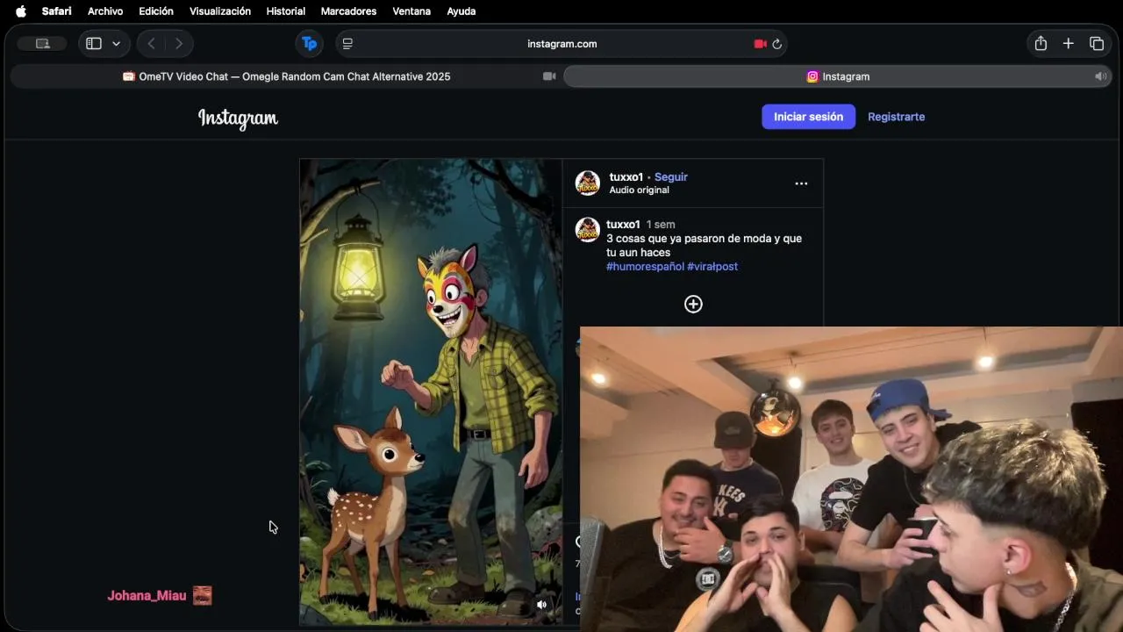
Task: Click the Safari tab group icon at far left
Action: click(43, 44)
